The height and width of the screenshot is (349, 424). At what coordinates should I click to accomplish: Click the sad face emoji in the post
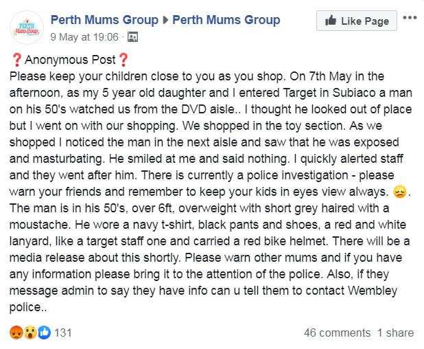click(400, 192)
